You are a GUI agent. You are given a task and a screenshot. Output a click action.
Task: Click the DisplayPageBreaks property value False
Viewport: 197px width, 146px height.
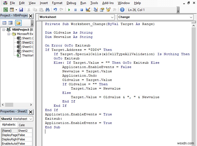click(25, 135)
